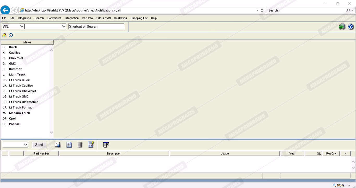This screenshot has height=188, width=356.
Task: Choose Lt Truck GMC from the Make list
Action: (x=19, y=97)
